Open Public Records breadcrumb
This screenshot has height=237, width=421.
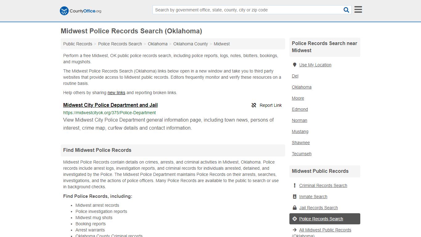78,44
